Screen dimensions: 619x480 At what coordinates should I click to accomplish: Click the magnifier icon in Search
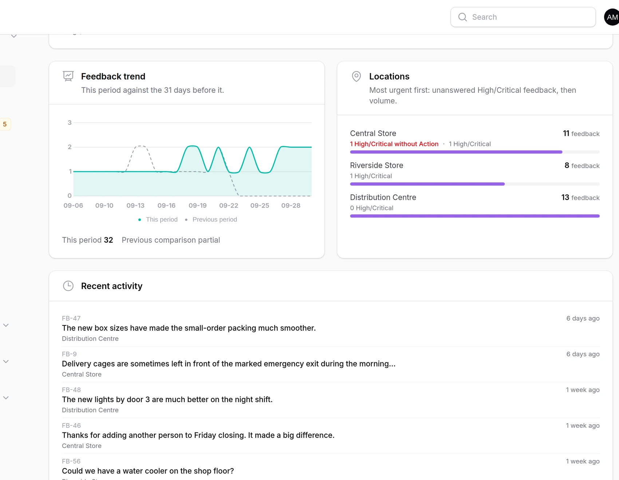pyautogui.click(x=462, y=17)
